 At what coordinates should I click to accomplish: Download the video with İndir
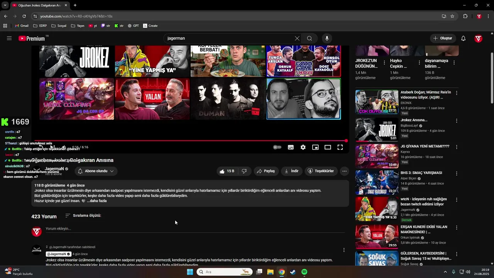tap(291, 171)
